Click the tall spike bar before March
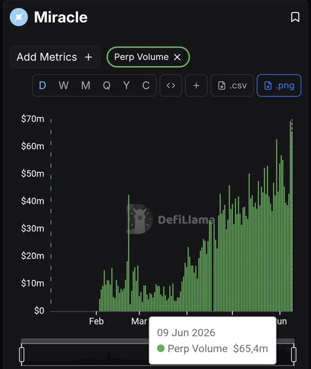The height and width of the screenshot is (369, 311). pos(129,253)
